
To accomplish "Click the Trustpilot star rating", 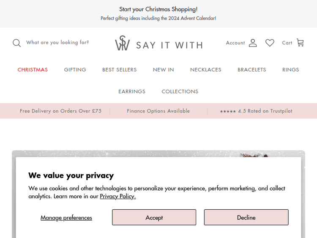I will (x=256, y=111).
